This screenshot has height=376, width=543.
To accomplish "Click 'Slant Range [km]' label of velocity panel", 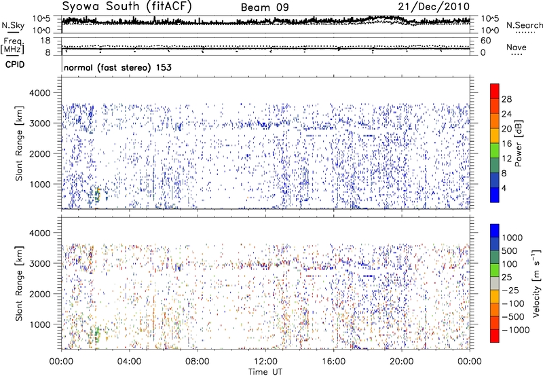I will coord(19,284).
